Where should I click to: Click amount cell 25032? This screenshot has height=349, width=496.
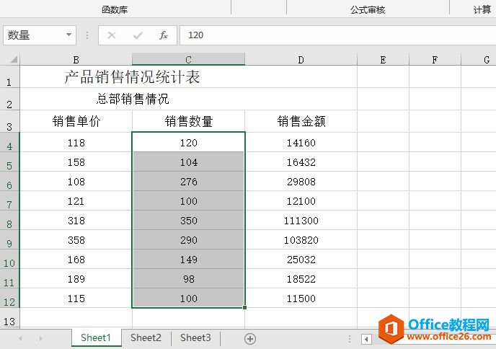(x=301, y=259)
